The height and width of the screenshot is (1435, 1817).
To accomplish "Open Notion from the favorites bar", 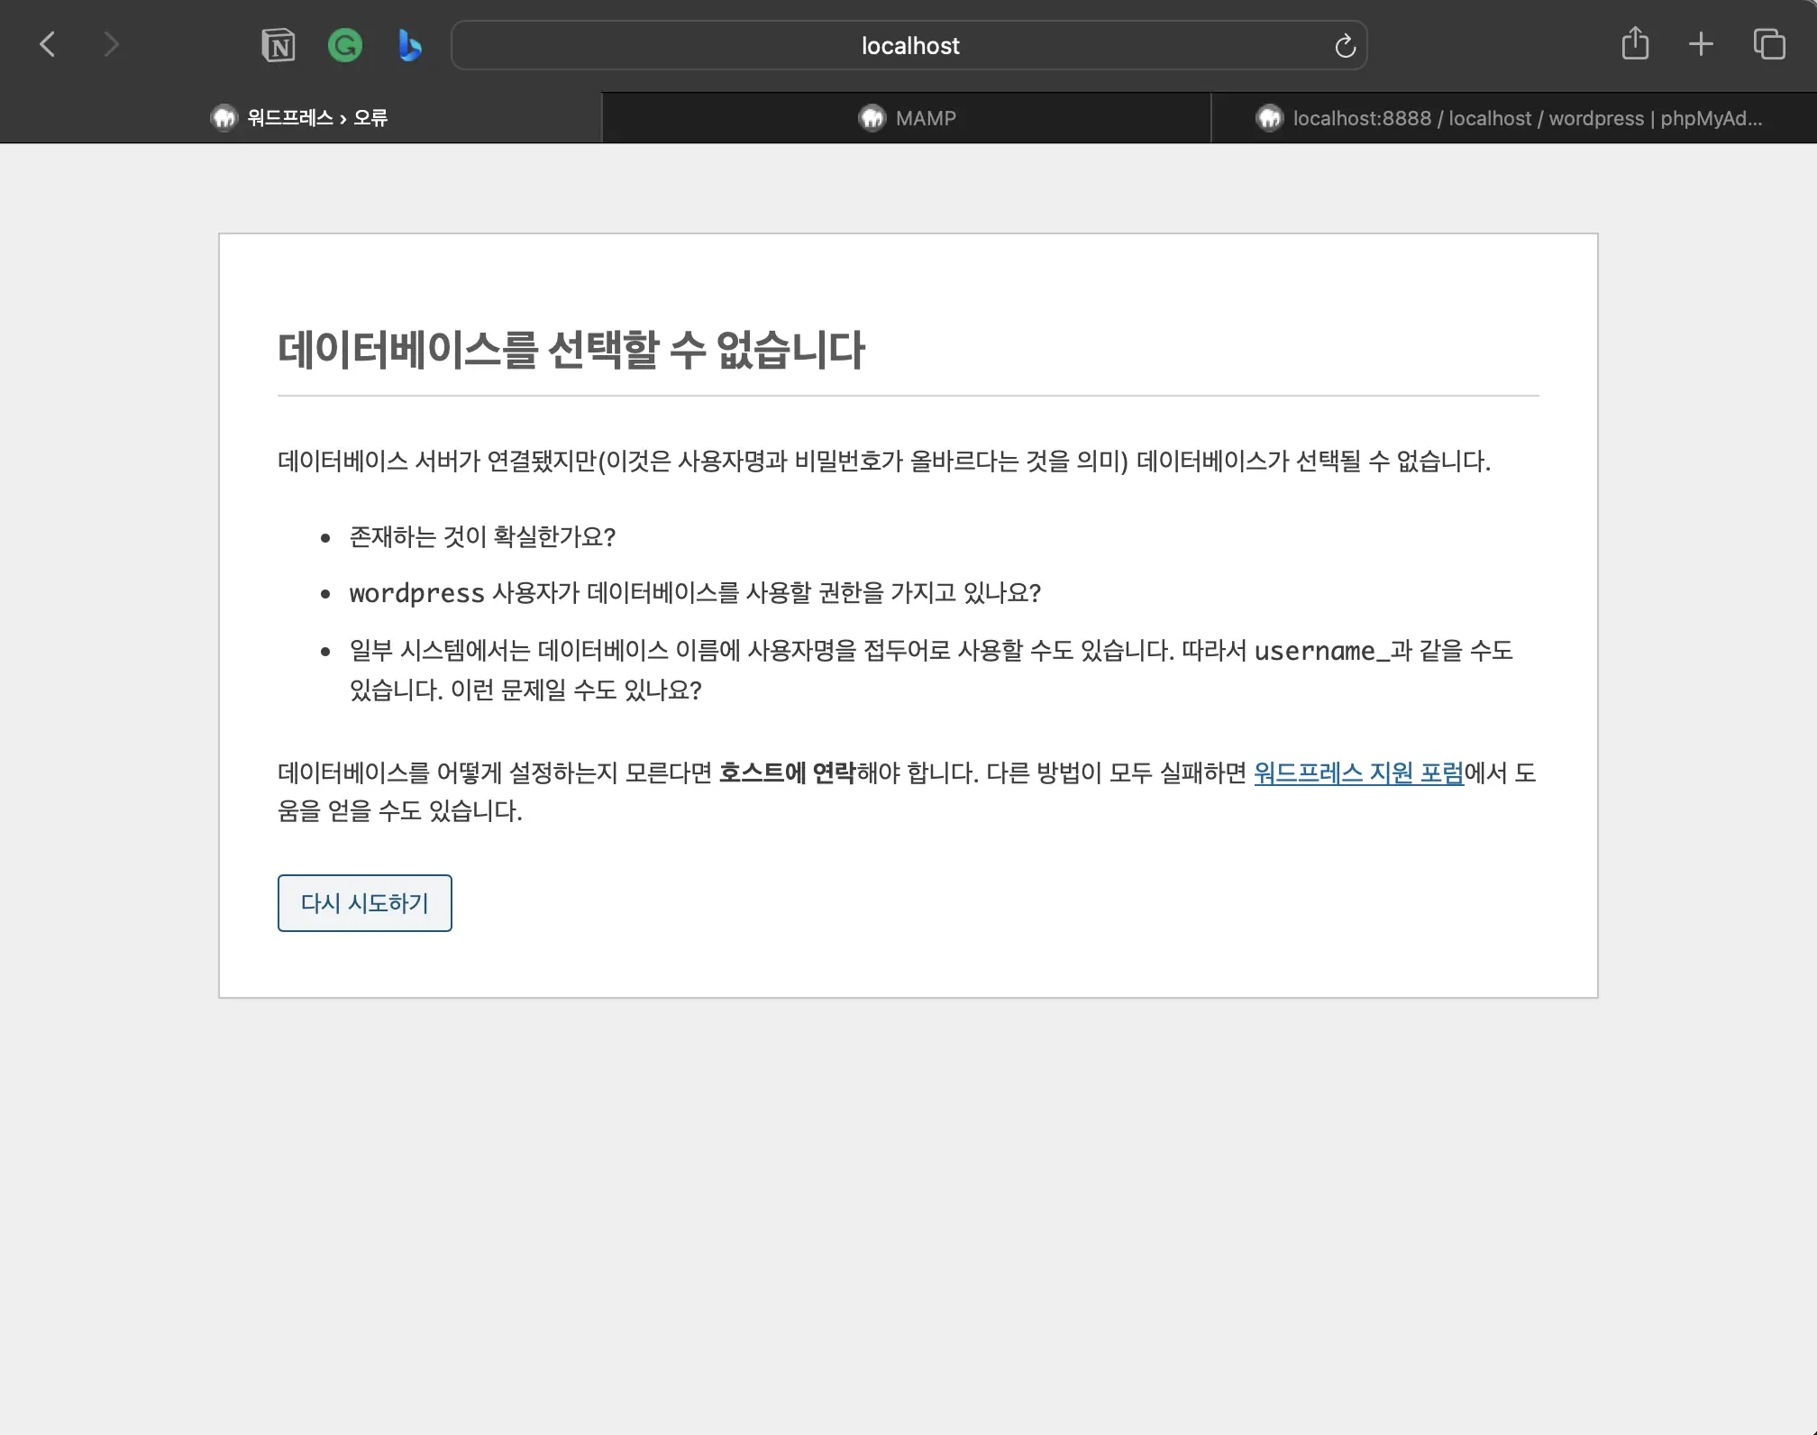I will [278, 44].
